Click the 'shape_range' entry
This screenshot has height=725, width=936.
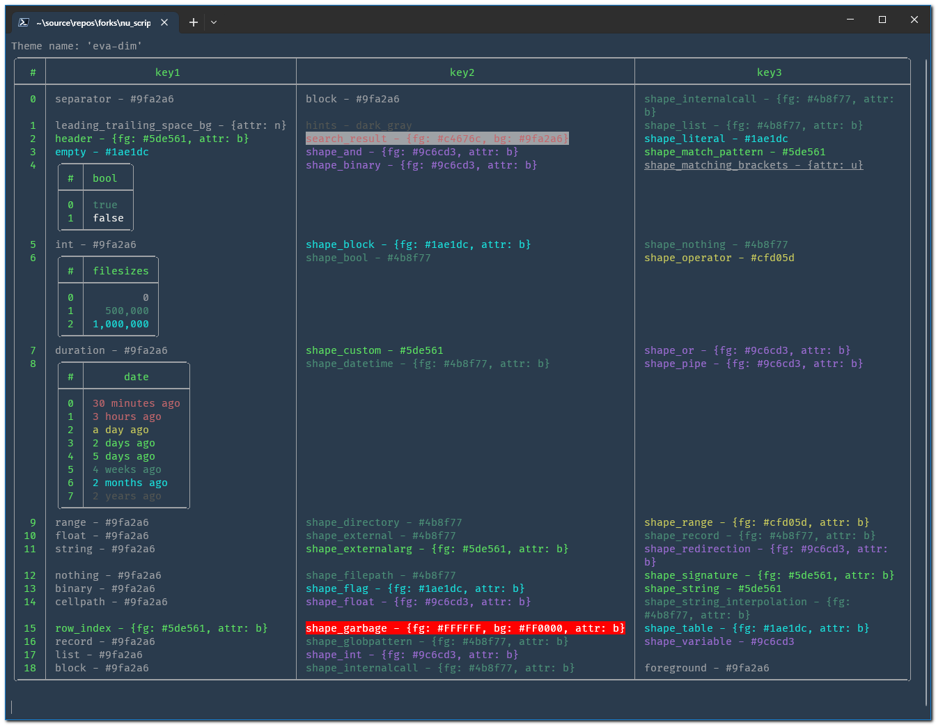coord(757,522)
